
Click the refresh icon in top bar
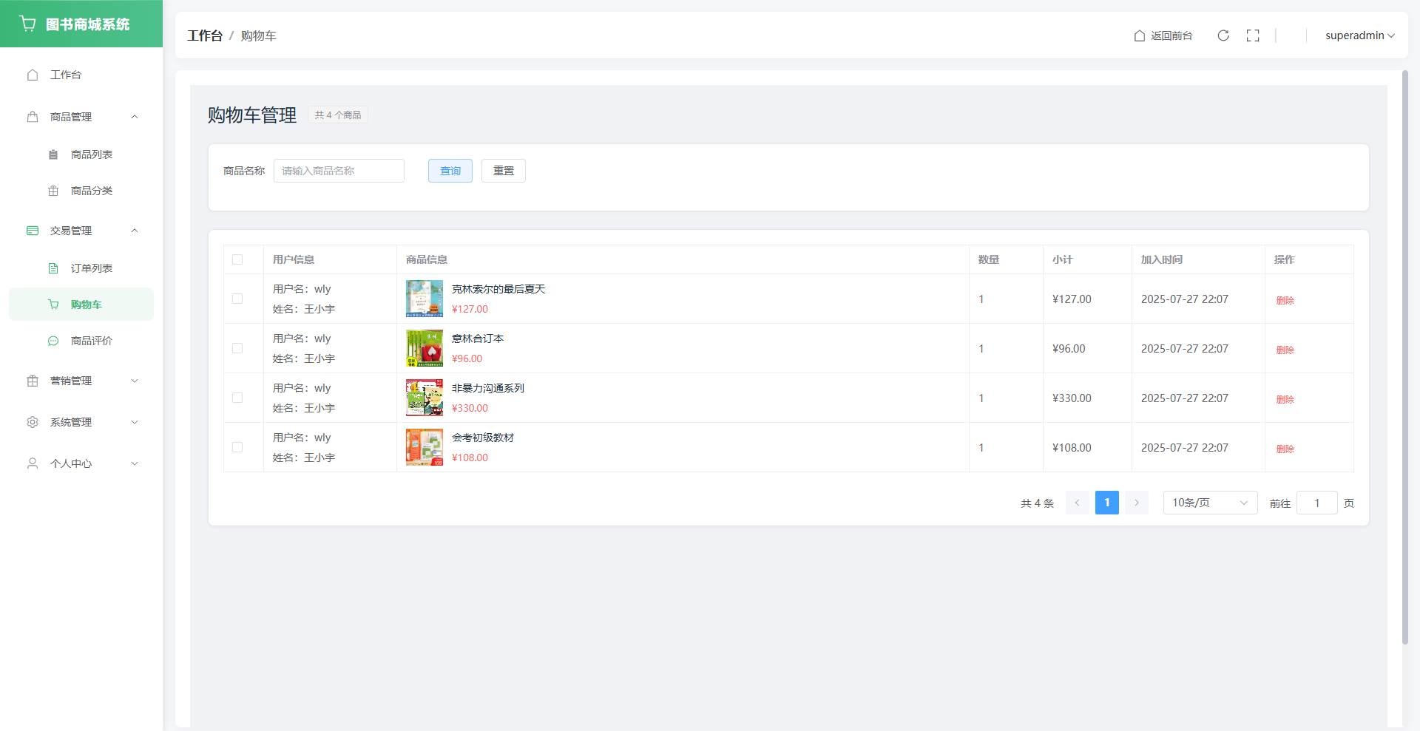tap(1223, 35)
